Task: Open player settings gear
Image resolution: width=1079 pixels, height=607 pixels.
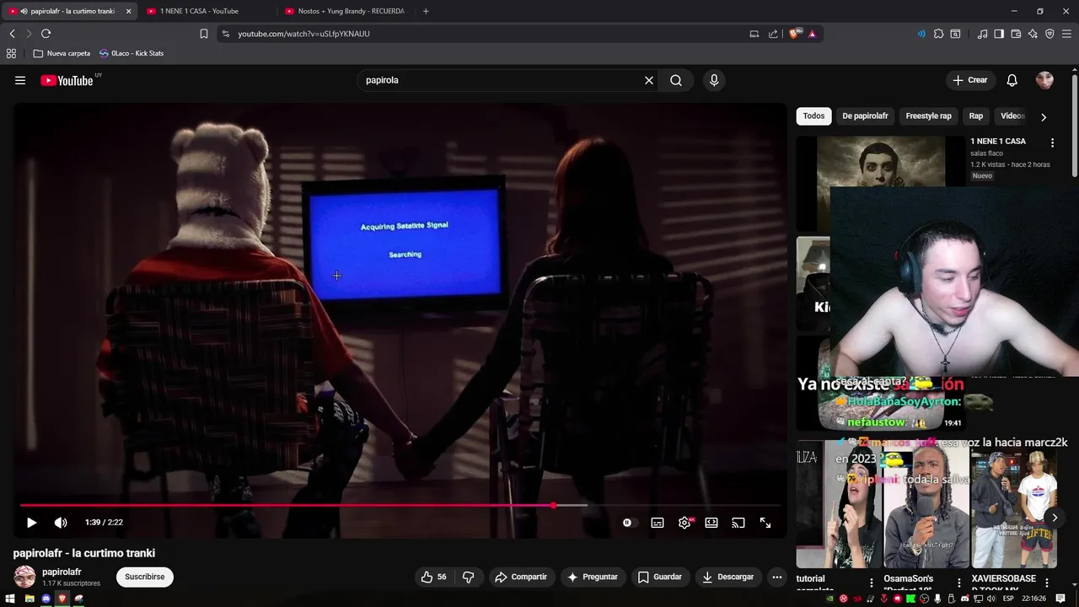Action: [x=684, y=523]
